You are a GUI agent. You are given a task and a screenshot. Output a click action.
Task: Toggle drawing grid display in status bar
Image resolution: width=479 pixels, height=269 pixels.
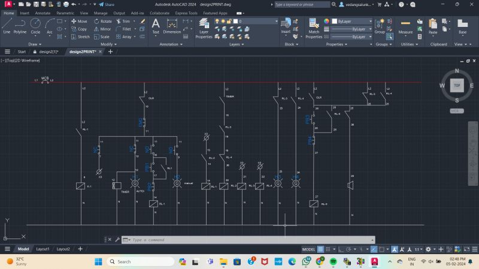(x=320, y=249)
